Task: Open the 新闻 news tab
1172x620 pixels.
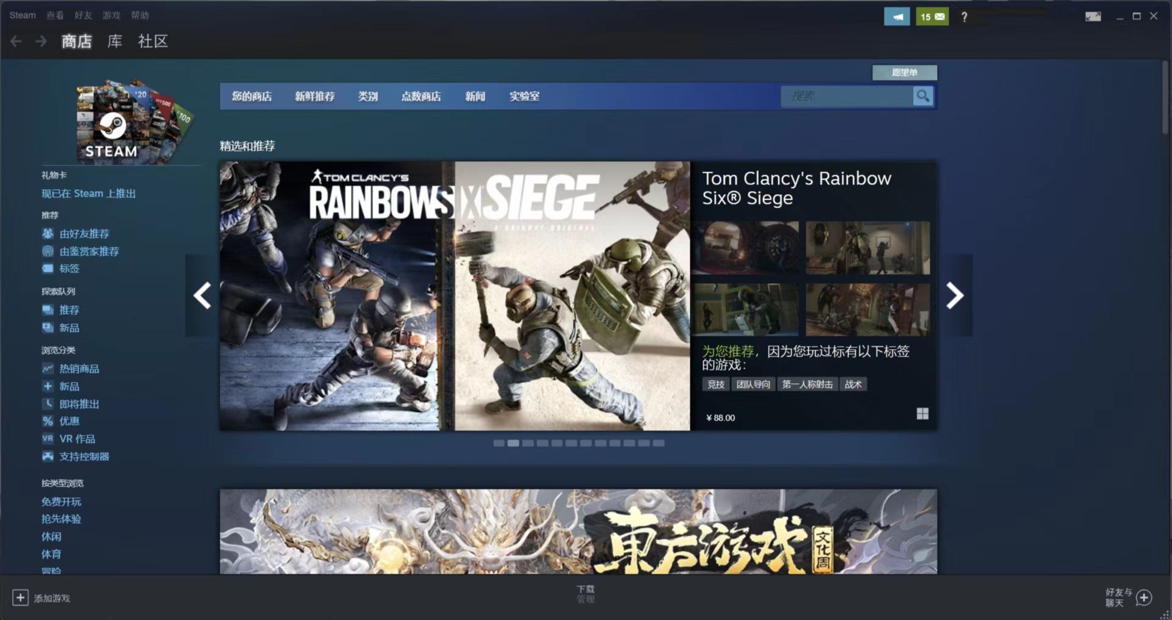Action: point(475,96)
